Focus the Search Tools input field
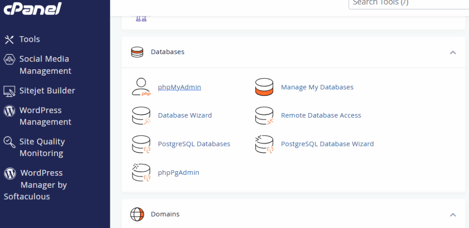 [409, 4]
